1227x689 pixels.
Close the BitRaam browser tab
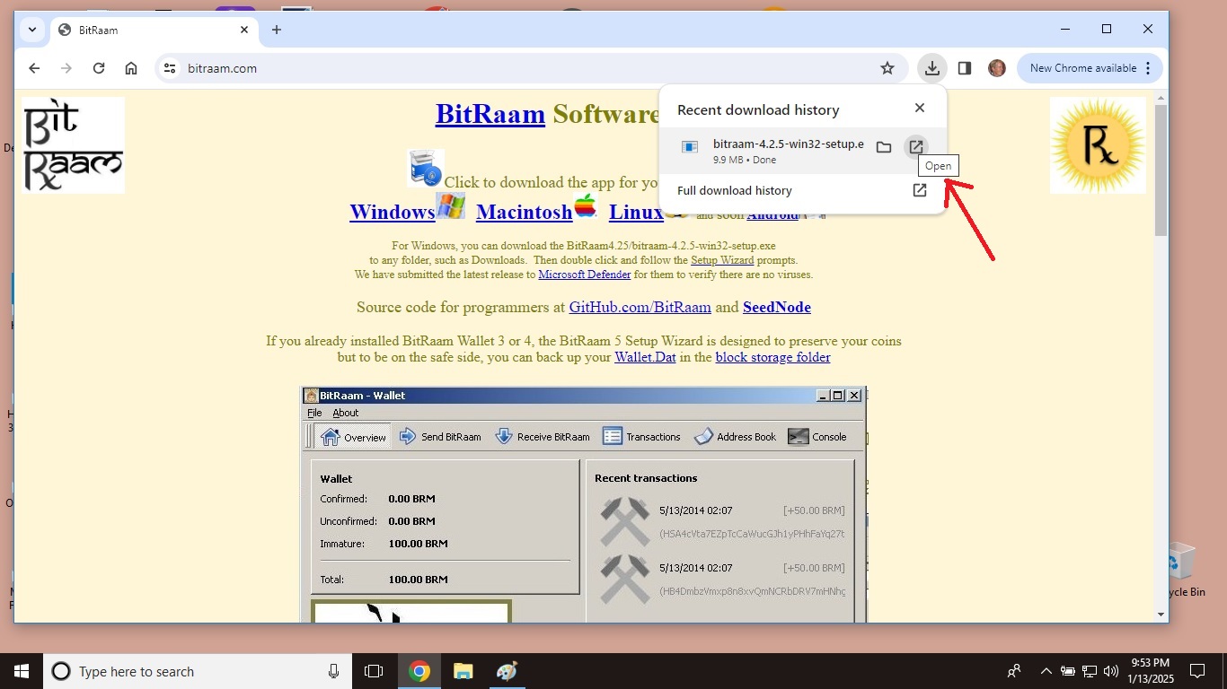tap(244, 30)
